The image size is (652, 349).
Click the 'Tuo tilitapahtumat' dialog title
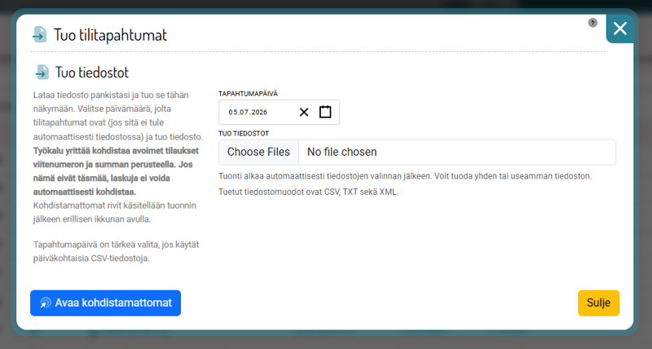coord(110,35)
